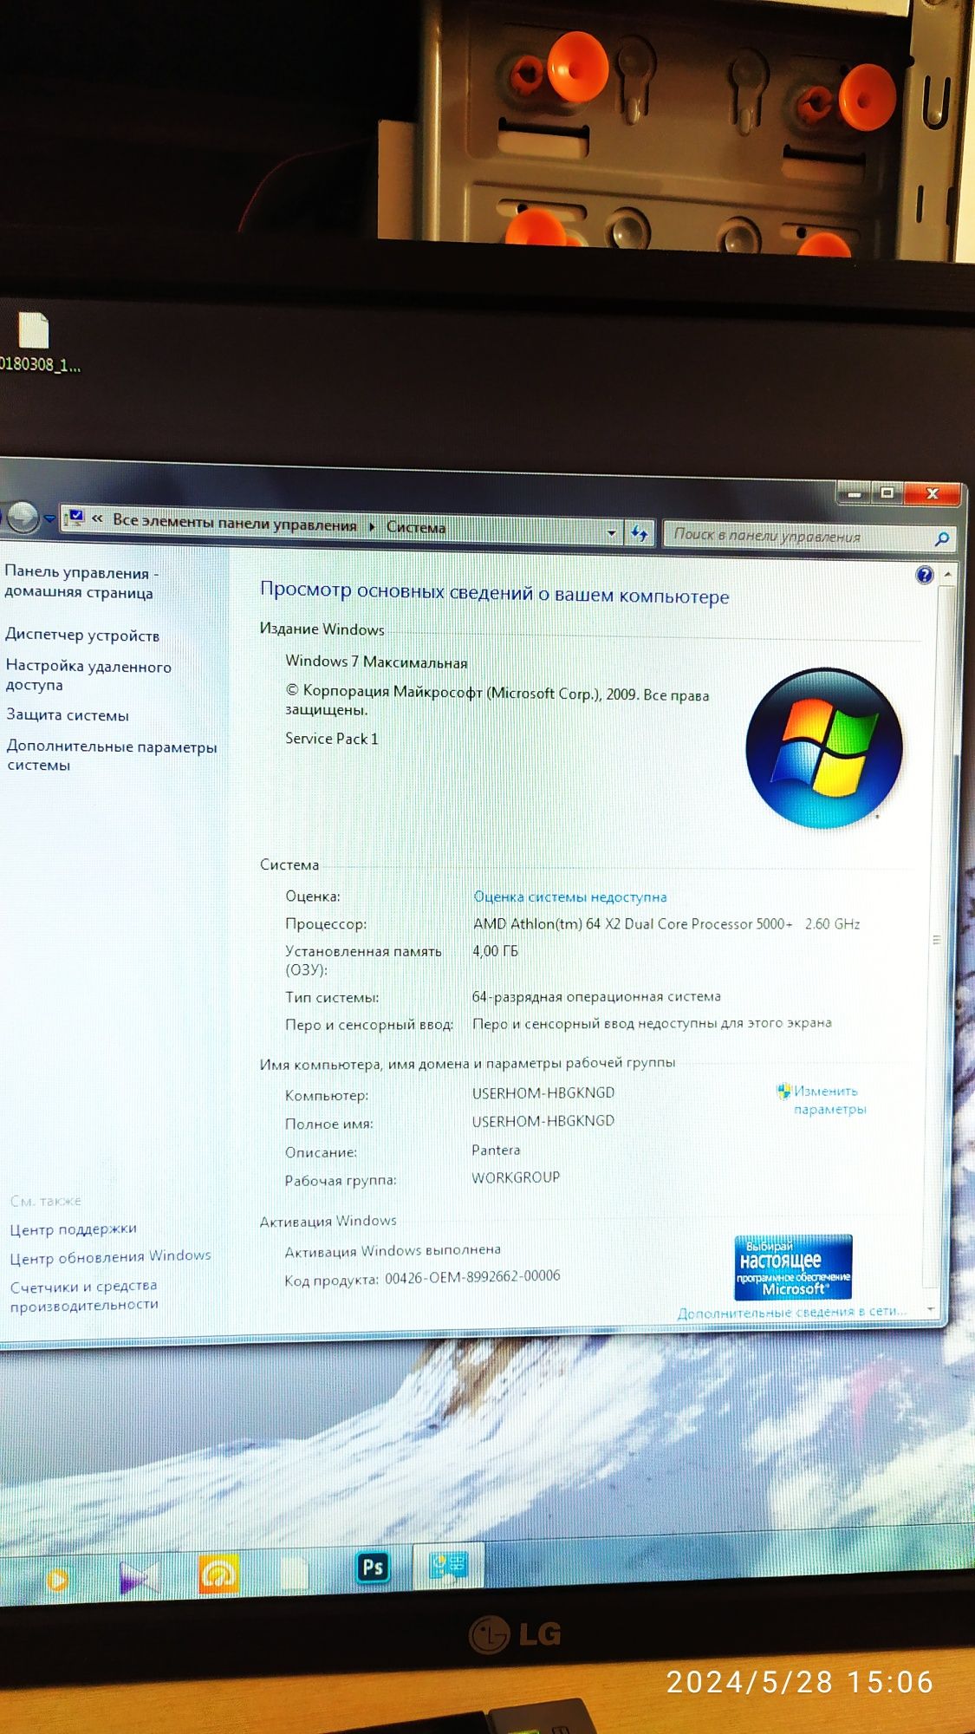Click the forward navigation arrow button
975x1734 pixels.
point(23,518)
